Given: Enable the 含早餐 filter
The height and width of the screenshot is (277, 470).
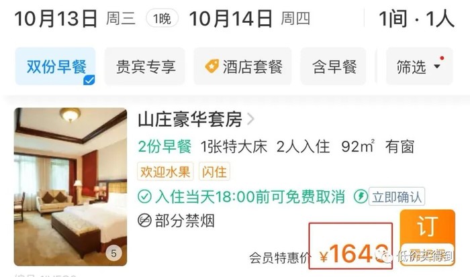Looking at the screenshot, I should pyautogui.click(x=333, y=66).
